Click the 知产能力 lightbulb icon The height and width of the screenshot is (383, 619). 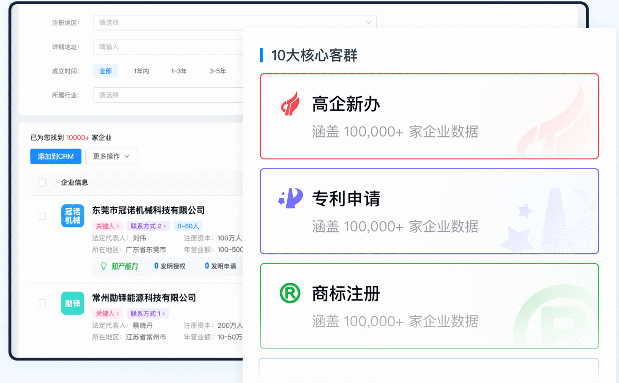click(104, 266)
